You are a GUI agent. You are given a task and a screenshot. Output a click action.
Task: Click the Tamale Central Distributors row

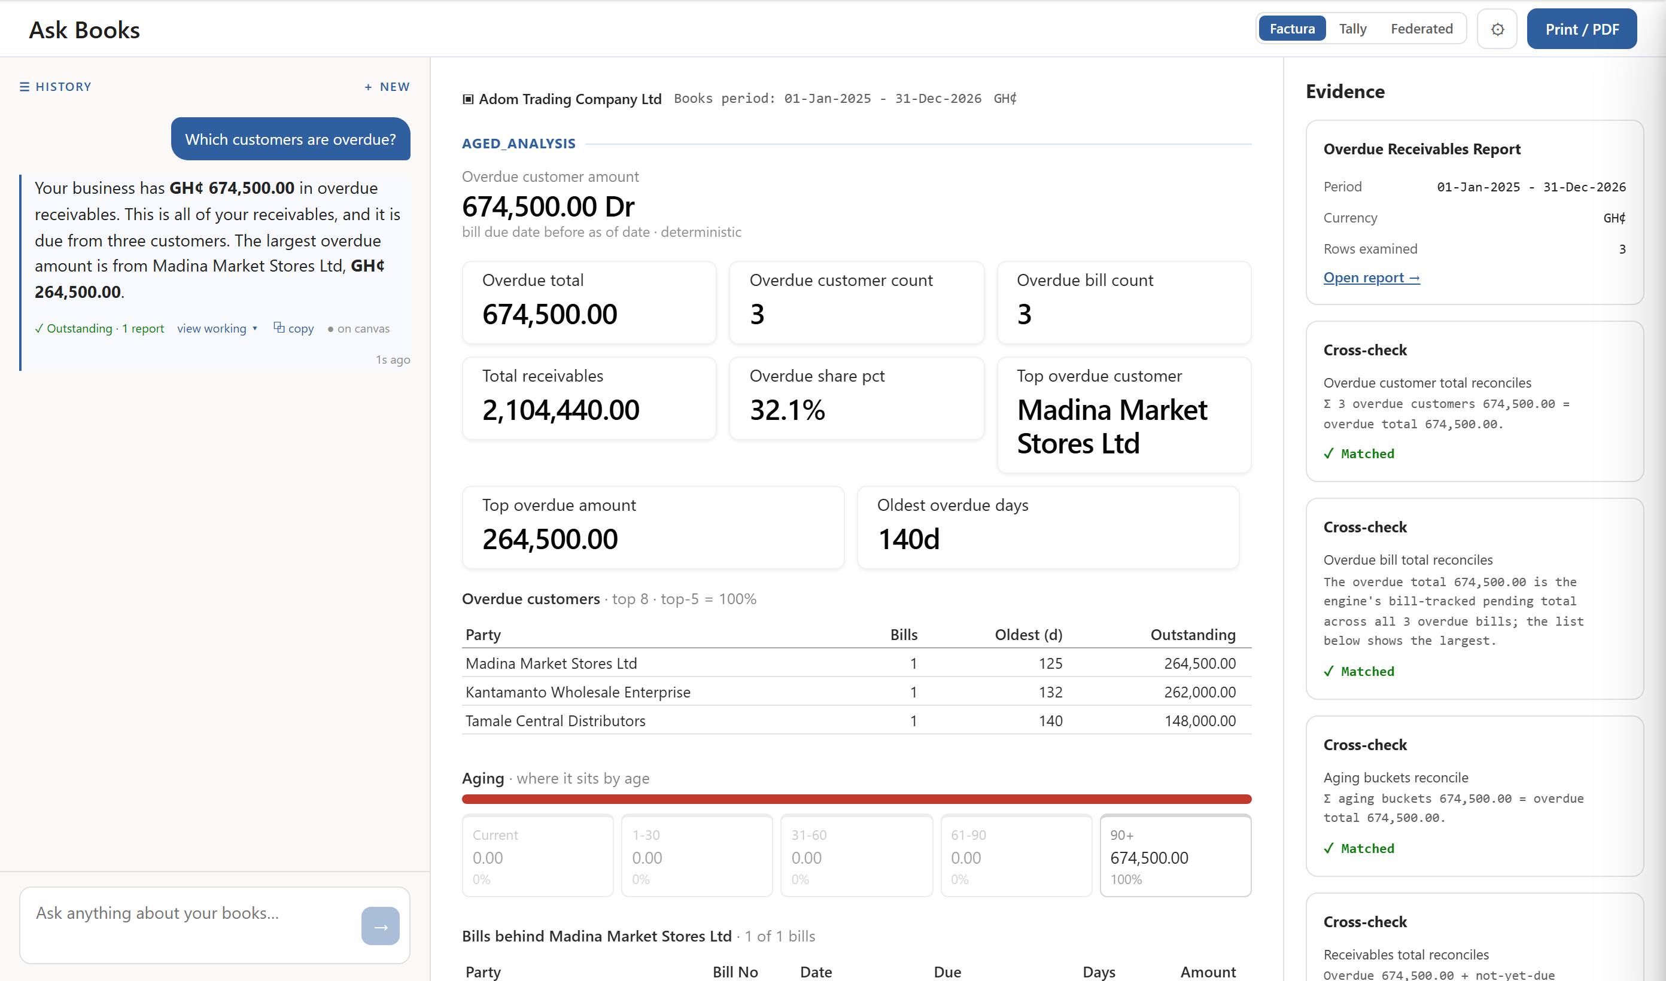[x=856, y=721]
